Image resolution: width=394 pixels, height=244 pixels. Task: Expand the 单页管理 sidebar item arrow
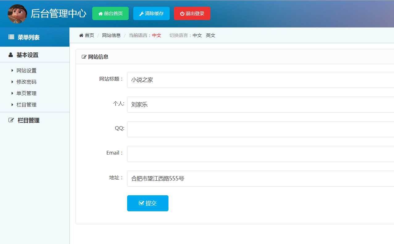point(12,93)
